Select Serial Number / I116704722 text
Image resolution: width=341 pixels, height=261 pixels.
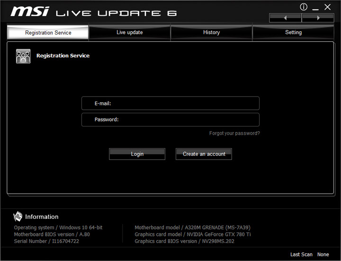coord(46,241)
